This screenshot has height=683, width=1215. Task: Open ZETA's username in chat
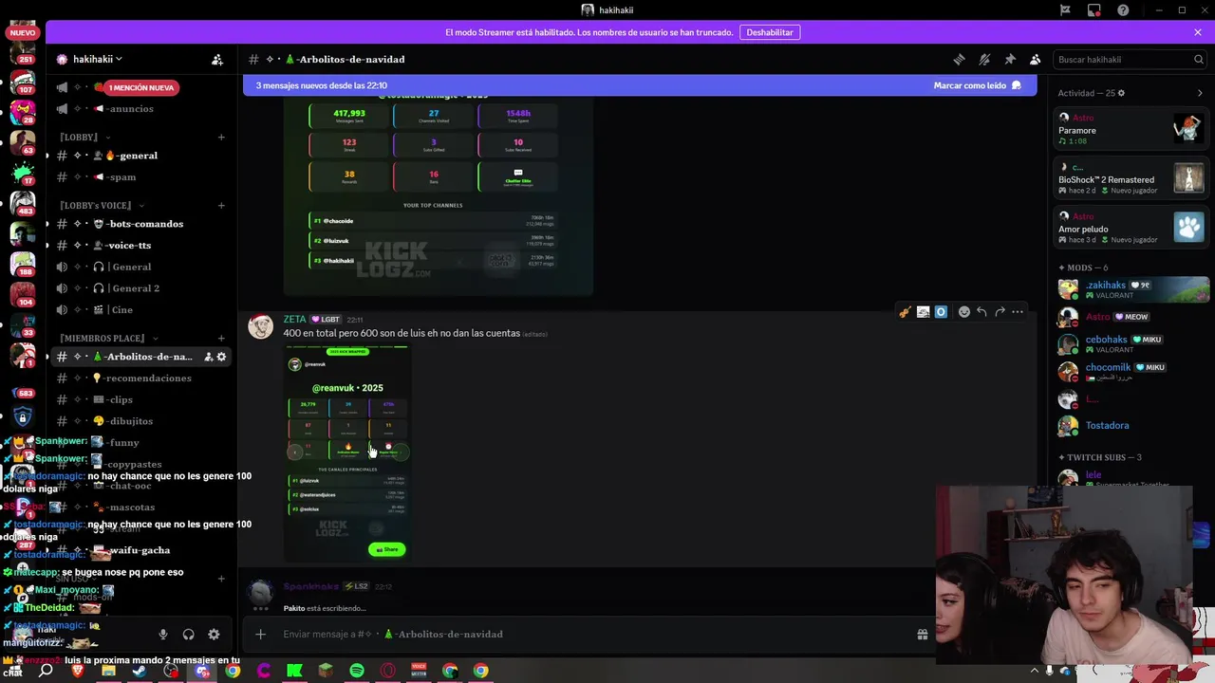click(x=294, y=320)
